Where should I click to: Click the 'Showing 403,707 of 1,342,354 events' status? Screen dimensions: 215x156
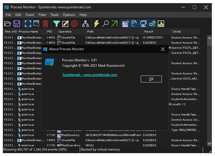35,149
